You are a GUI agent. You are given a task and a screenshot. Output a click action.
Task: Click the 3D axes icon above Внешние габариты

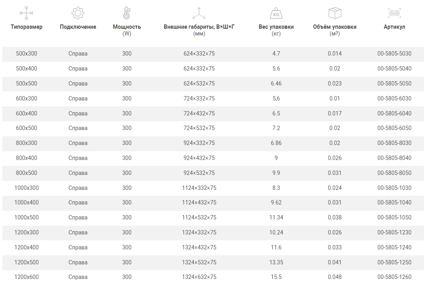coord(199,13)
